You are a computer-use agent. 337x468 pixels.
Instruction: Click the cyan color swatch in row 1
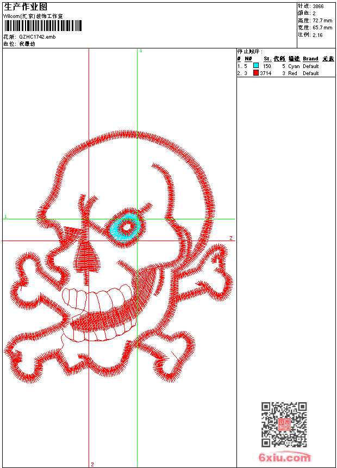(x=256, y=65)
